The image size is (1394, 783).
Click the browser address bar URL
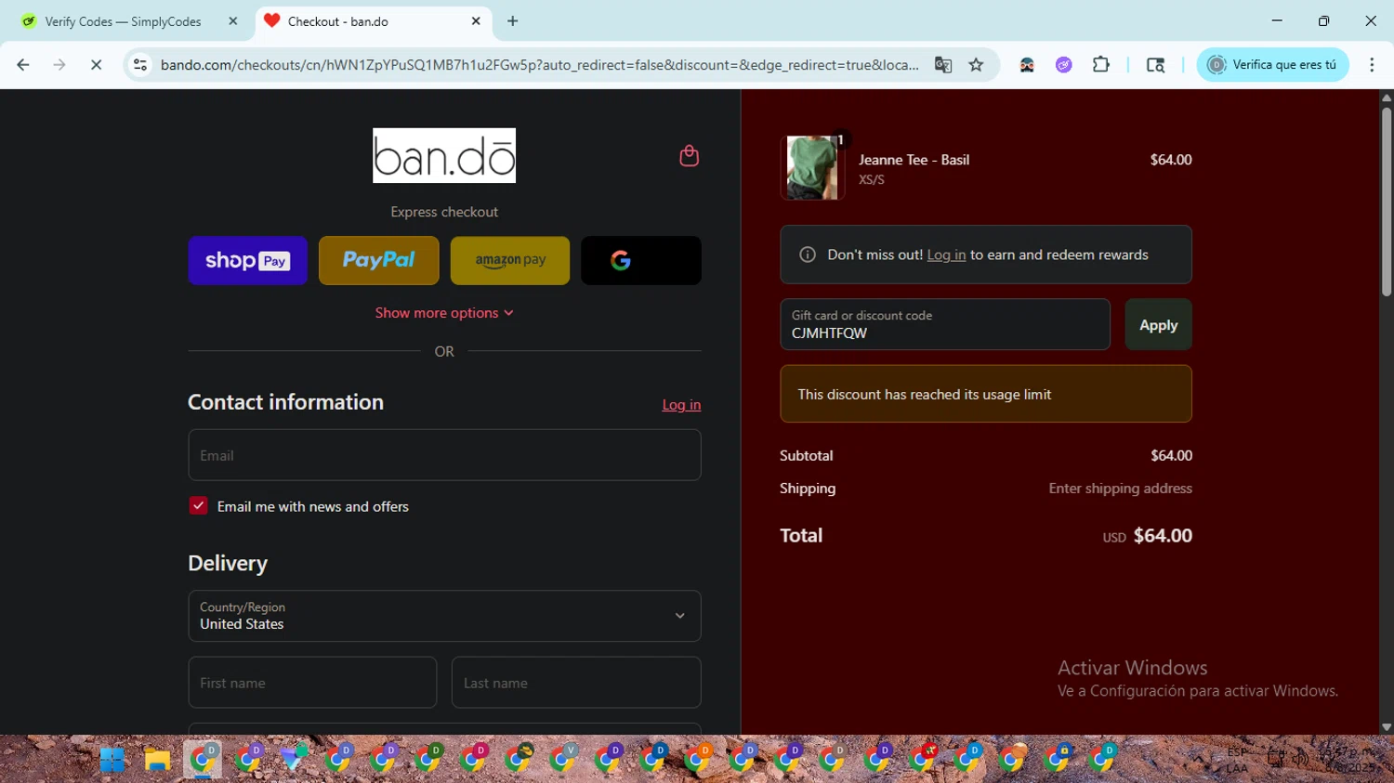click(x=539, y=65)
